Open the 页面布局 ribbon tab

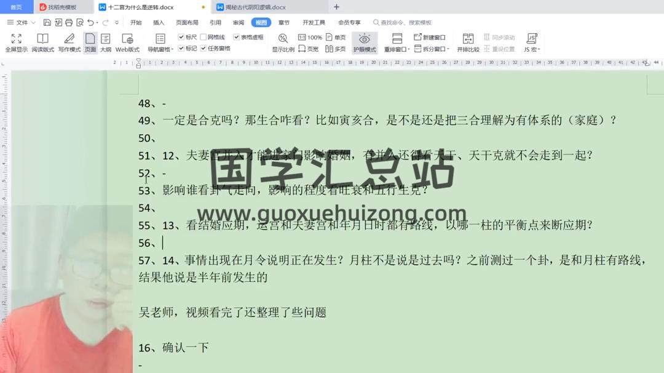(x=187, y=22)
